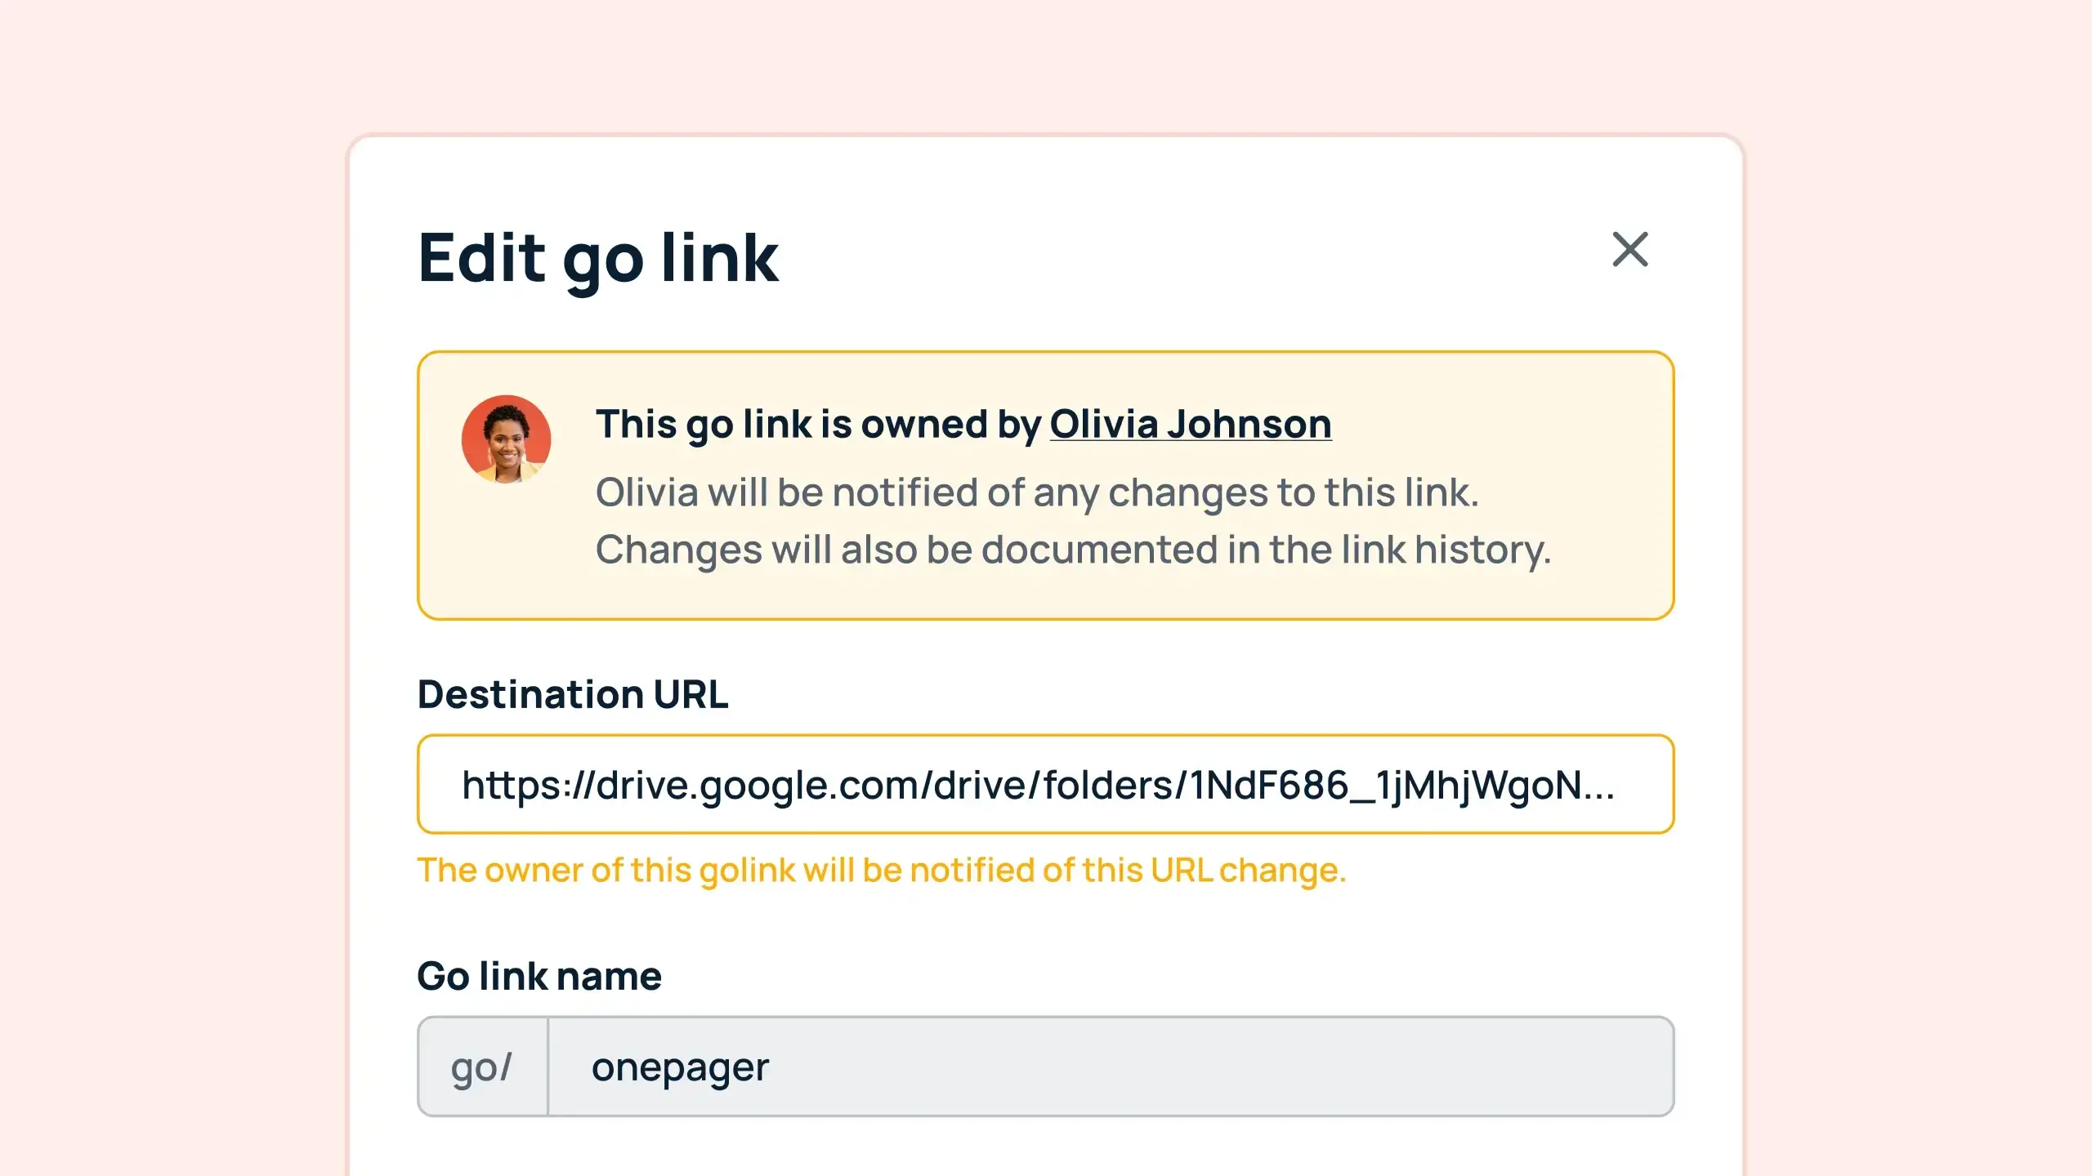Click the Go link name label
Viewport: 2092px width, 1176px height.
point(540,975)
